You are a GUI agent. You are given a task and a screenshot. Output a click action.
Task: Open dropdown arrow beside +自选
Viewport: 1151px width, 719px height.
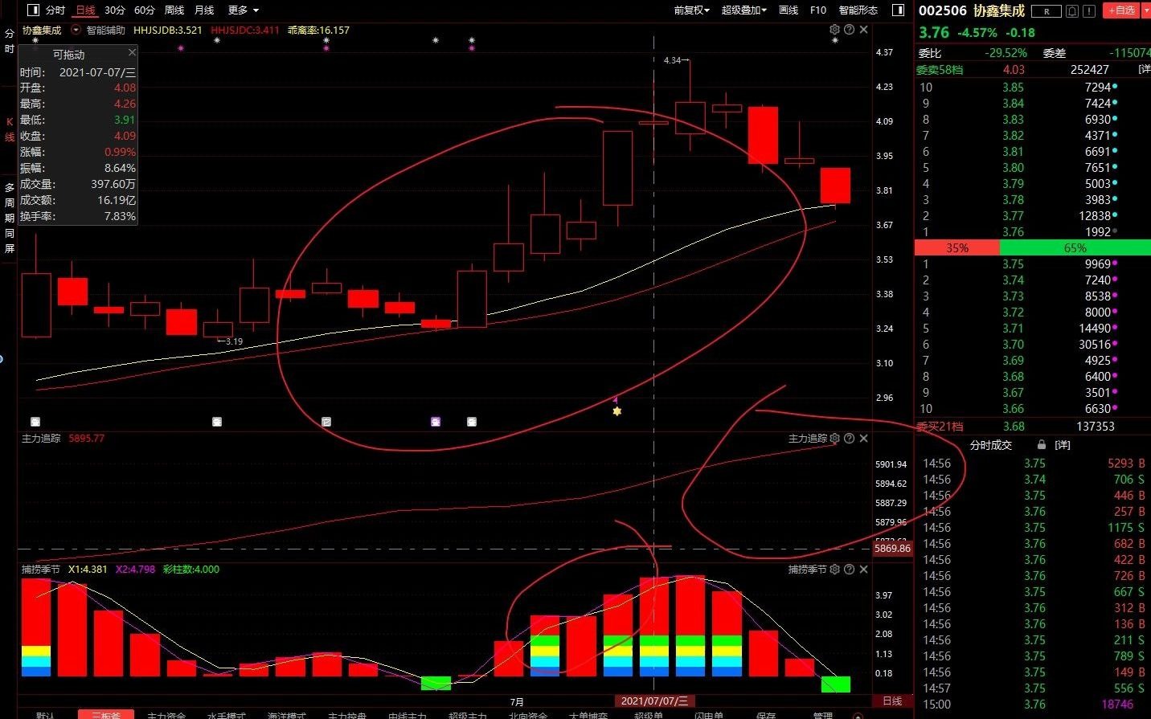tap(1146, 10)
